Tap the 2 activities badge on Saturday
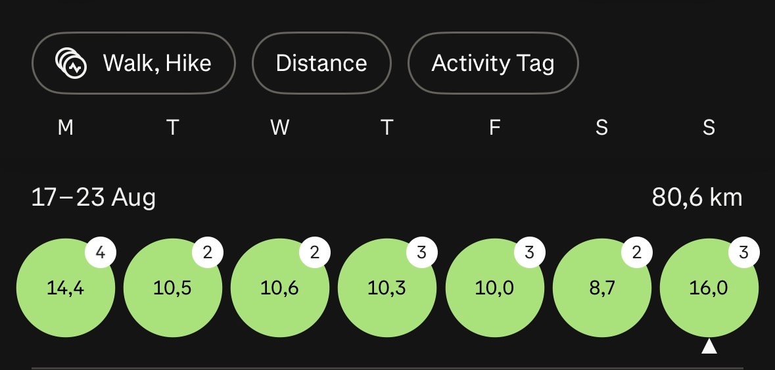The height and width of the screenshot is (370, 775). (637, 252)
